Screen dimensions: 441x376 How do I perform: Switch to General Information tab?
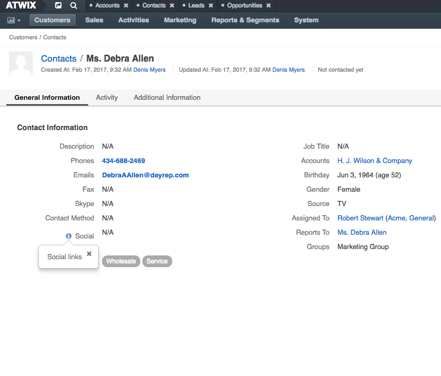(47, 98)
